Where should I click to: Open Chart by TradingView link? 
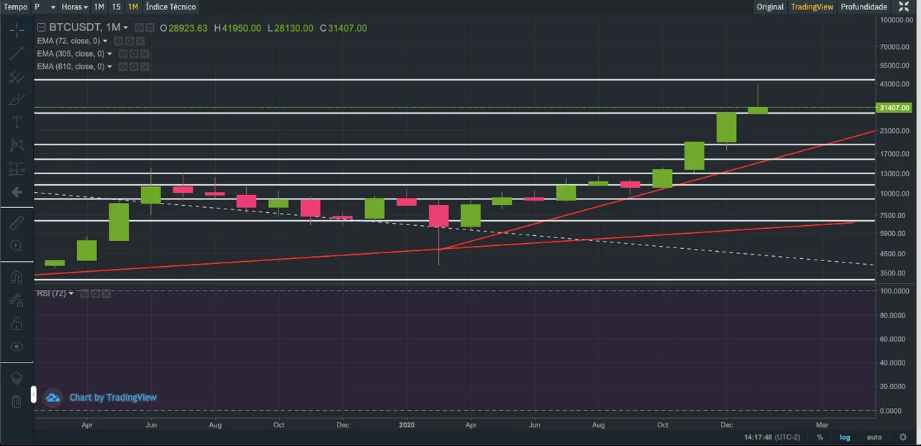tap(113, 397)
